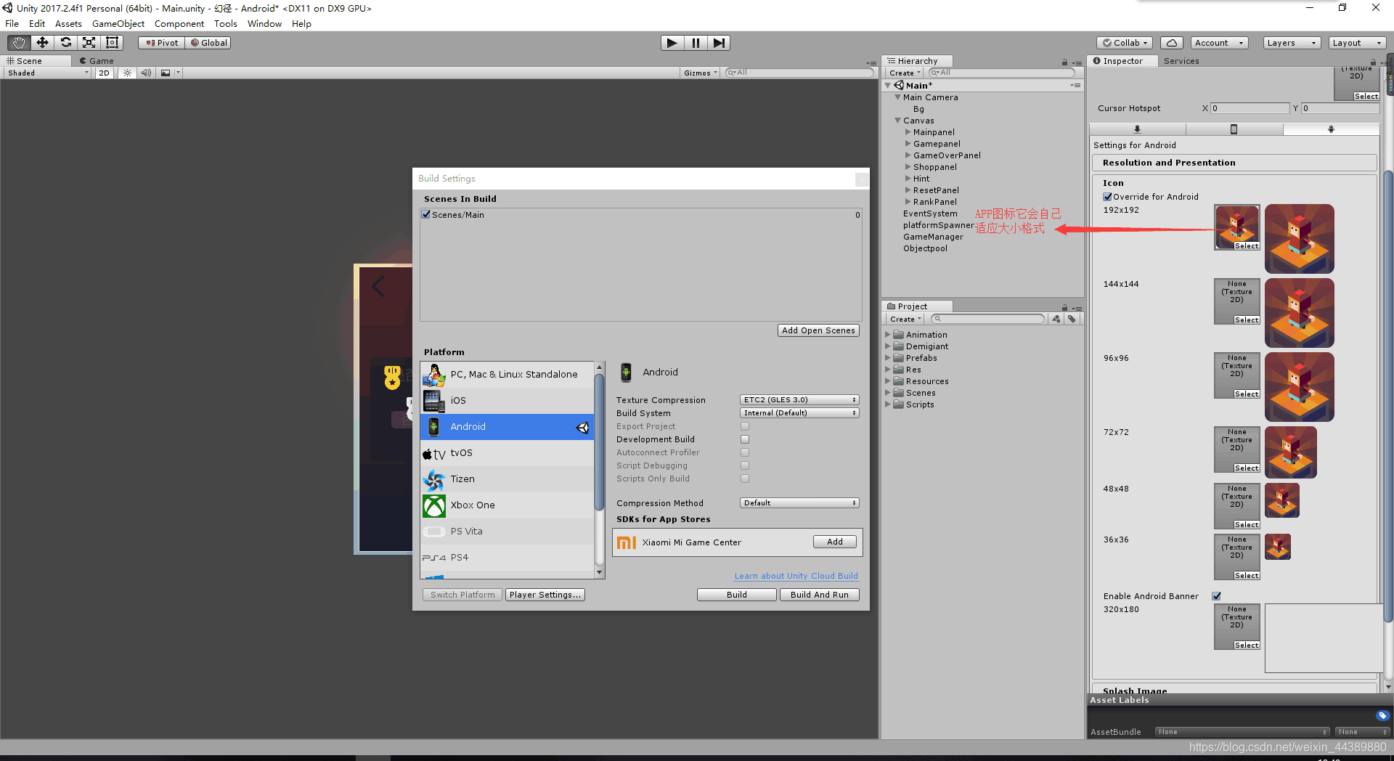The image size is (1394, 761).
Task: Open Compression Method dropdown
Action: click(799, 503)
